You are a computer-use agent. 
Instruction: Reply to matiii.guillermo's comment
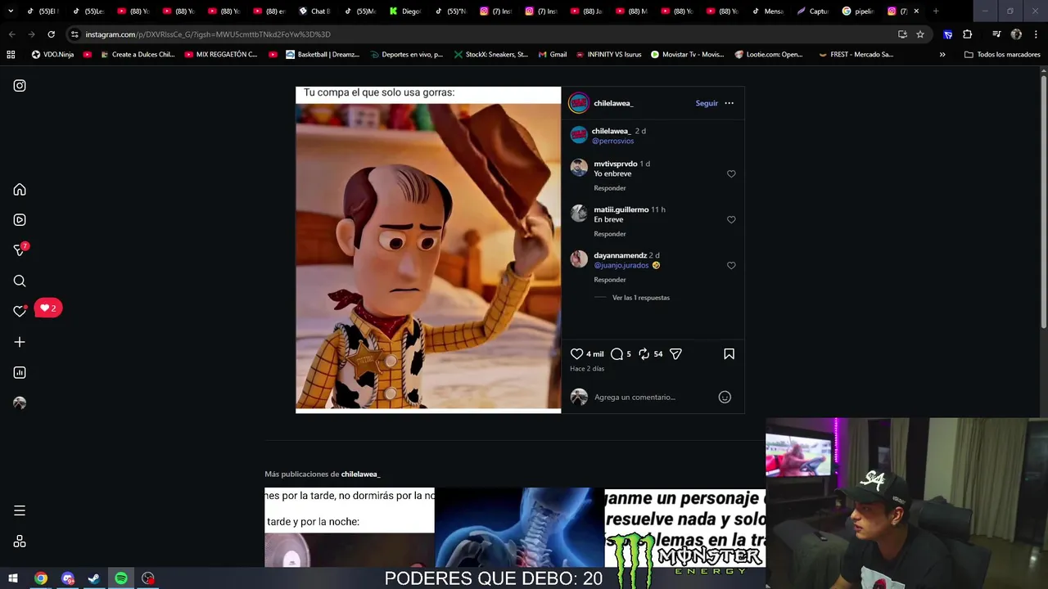click(610, 234)
